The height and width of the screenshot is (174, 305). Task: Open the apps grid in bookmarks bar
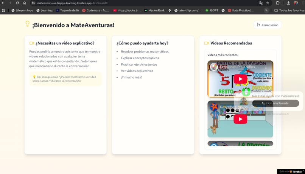pos(4,11)
